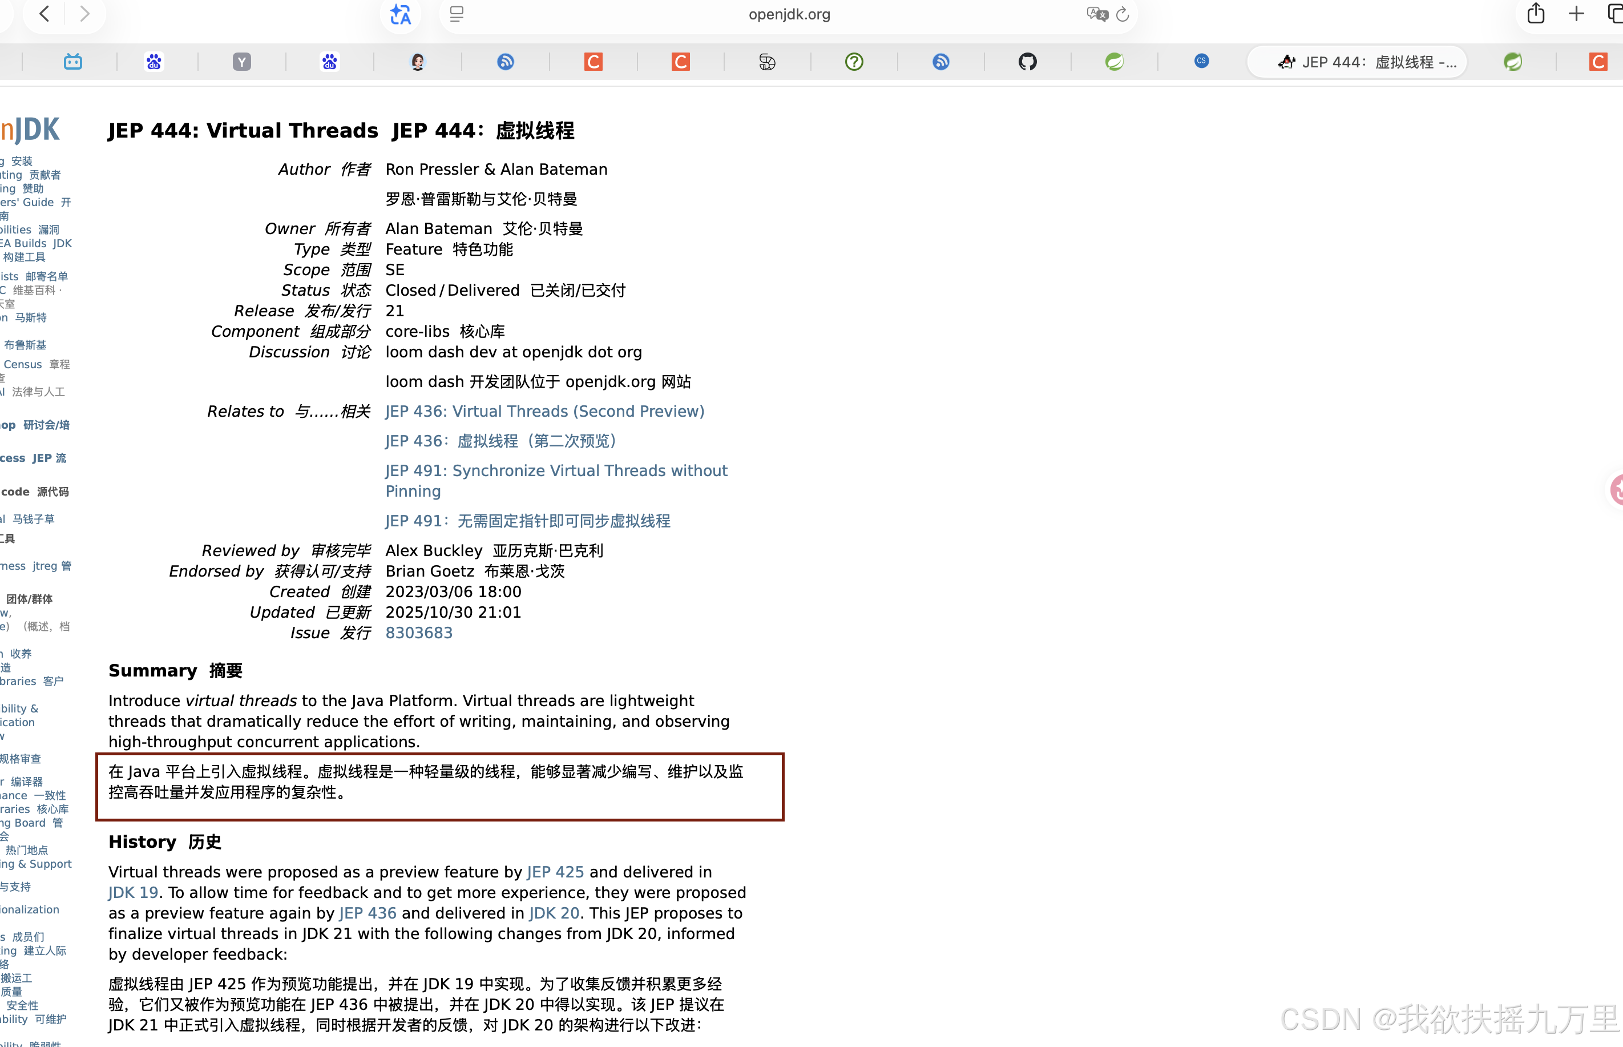The width and height of the screenshot is (1623, 1047).
Task: Reload the openjdk.org page
Action: pos(1123,14)
